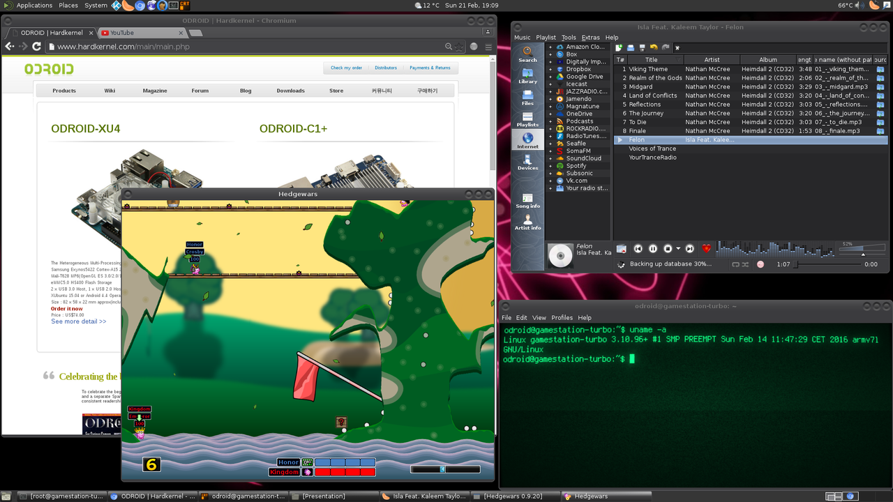Image resolution: width=893 pixels, height=502 pixels.
Task: Bookmark the page with the star icon
Action: [458, 47]
